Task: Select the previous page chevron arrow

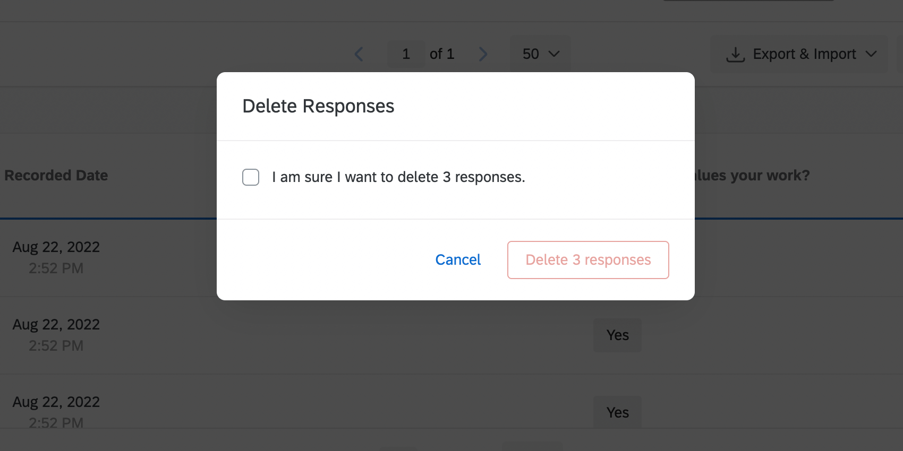Action: click(359, 54)
